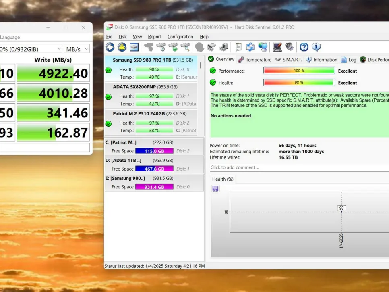Open the Report menu

155,37
